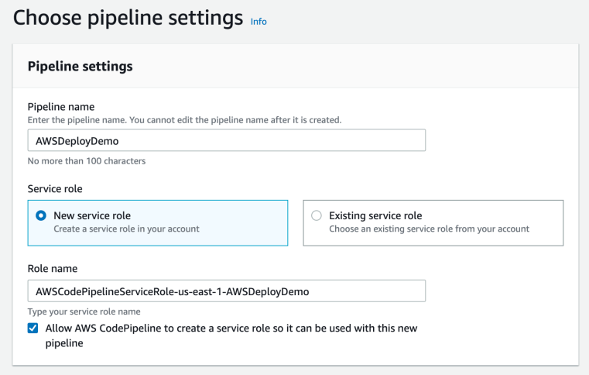Click 'Create a service role in your account' text
Viewport: 589px width, 375px height.
coord(126,229)
